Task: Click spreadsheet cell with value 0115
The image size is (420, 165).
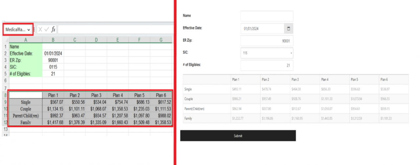Action: click(x=53, y=67)
